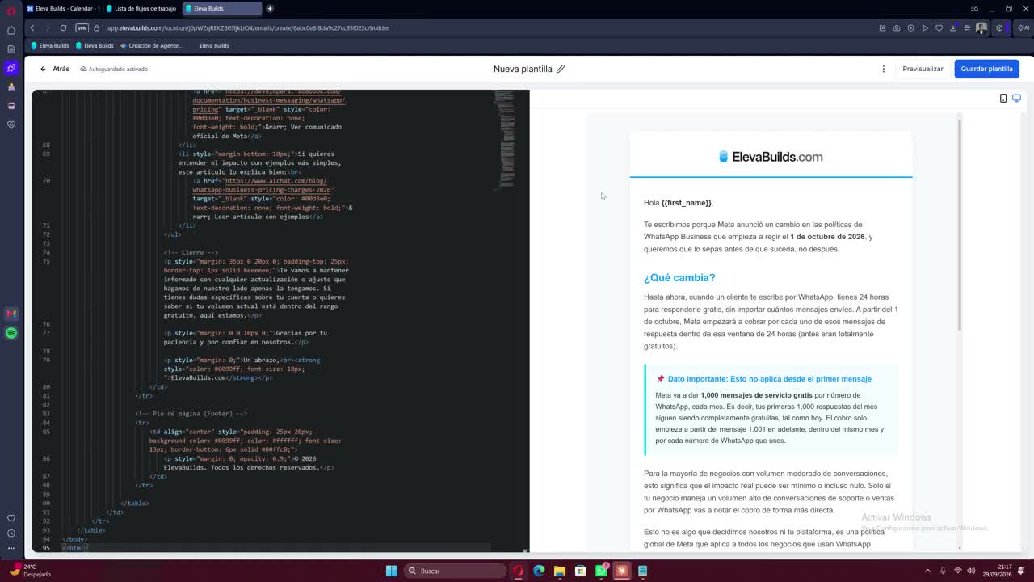
Task: Open the browser snapshot camera icon
Action: pyautogui.click(x=896, y=27)
